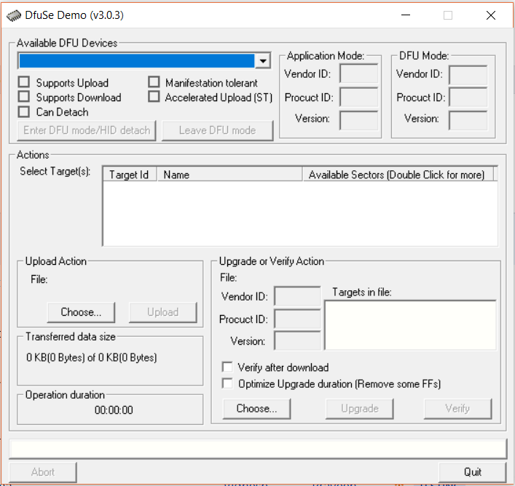Image resolution: width=515 pixels, height=486 pixels.
Task: Click the Upgrade file Vendor ID field
Action: [x=297, y=296]
